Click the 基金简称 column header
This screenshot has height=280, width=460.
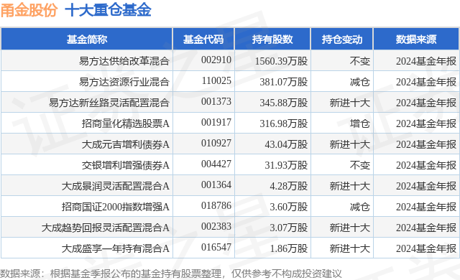click(87, 39)
